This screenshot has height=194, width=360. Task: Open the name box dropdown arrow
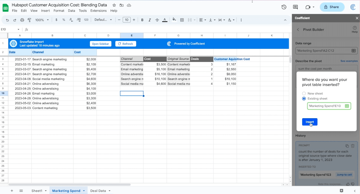pyautogui.click(x=18, y=30)
